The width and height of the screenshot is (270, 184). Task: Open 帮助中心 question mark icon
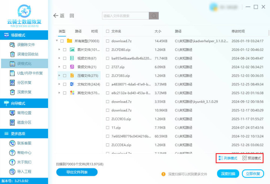click(x=12, y=153)
